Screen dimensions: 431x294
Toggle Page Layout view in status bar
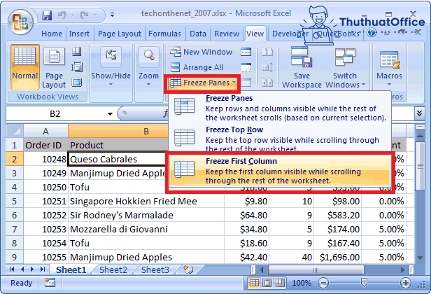[x=267, y=283]
